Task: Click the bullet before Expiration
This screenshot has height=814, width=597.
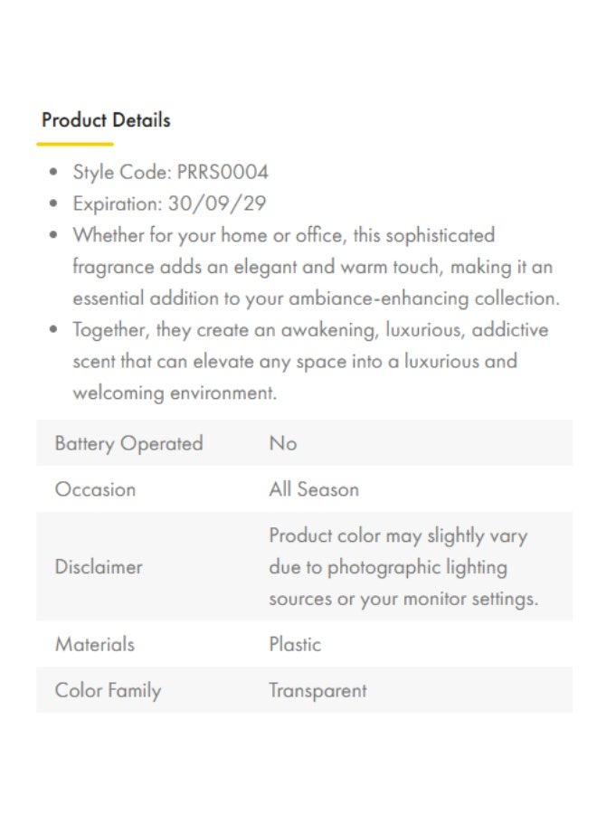Action: pyautogui.click(x=53, y=203)
